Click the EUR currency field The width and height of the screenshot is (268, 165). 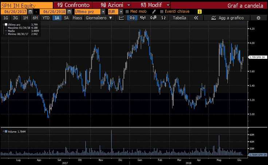[113, 12]
